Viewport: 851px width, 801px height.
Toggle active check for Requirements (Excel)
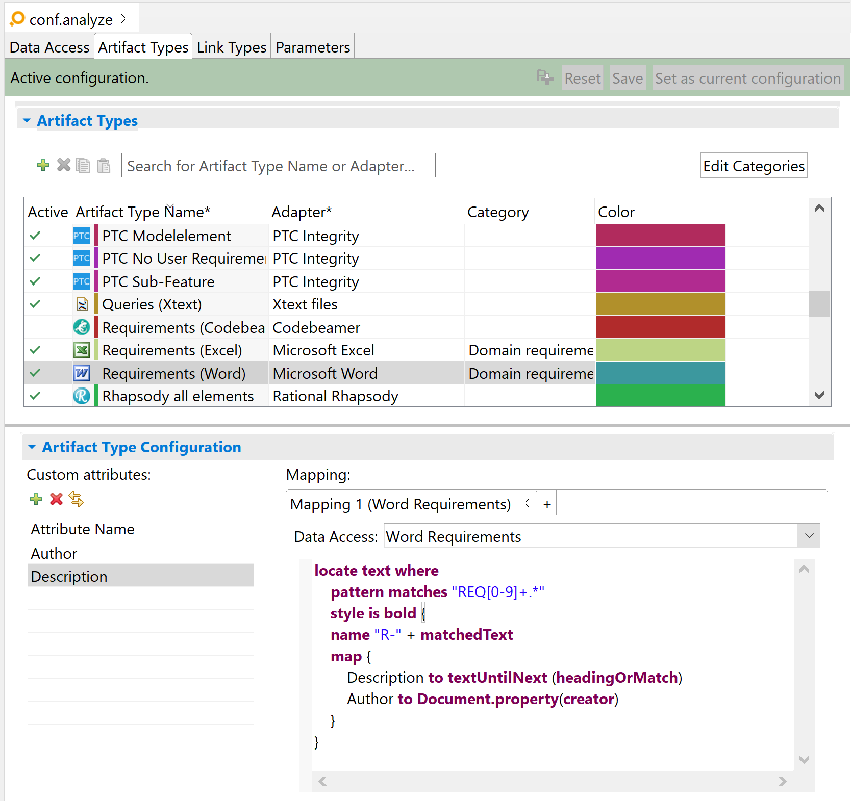pyautogui.click(x=35, y=350)
